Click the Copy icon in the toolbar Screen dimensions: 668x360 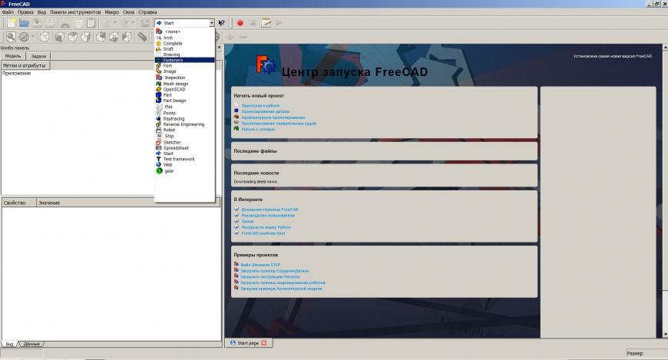tap(78, 23)
